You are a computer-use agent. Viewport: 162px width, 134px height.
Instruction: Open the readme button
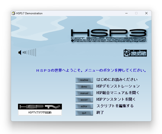(x=84, y=80)
